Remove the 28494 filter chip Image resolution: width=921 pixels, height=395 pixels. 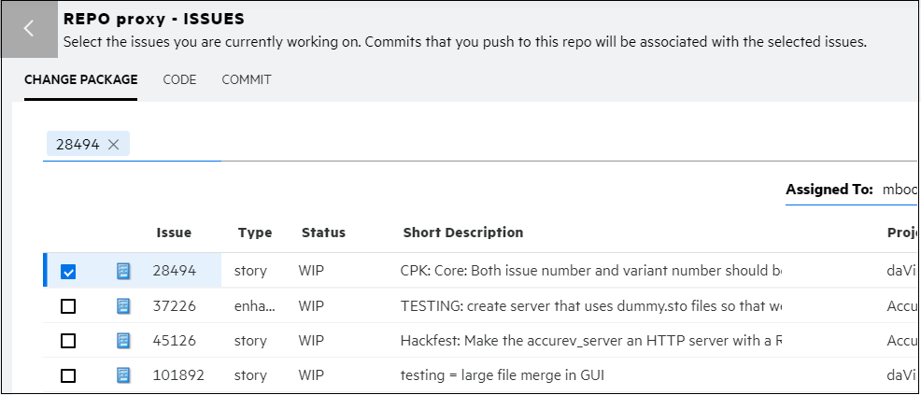114,144
